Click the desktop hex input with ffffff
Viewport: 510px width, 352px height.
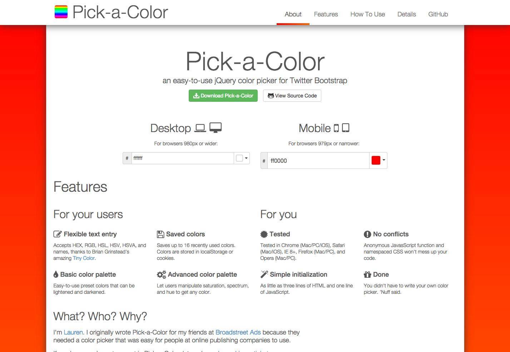pyautogui.click(x=183, y=158)
